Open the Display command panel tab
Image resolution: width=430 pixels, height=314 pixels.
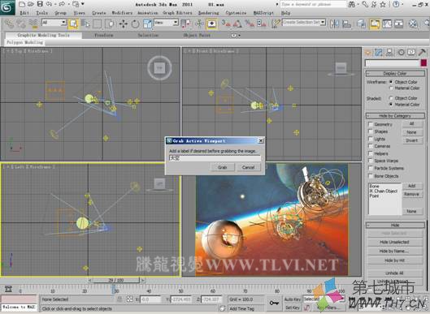tap(411, 53)
